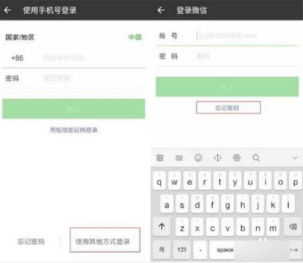Toggle the 符 symbols key
303x263 pixels.
pos(162,250)
